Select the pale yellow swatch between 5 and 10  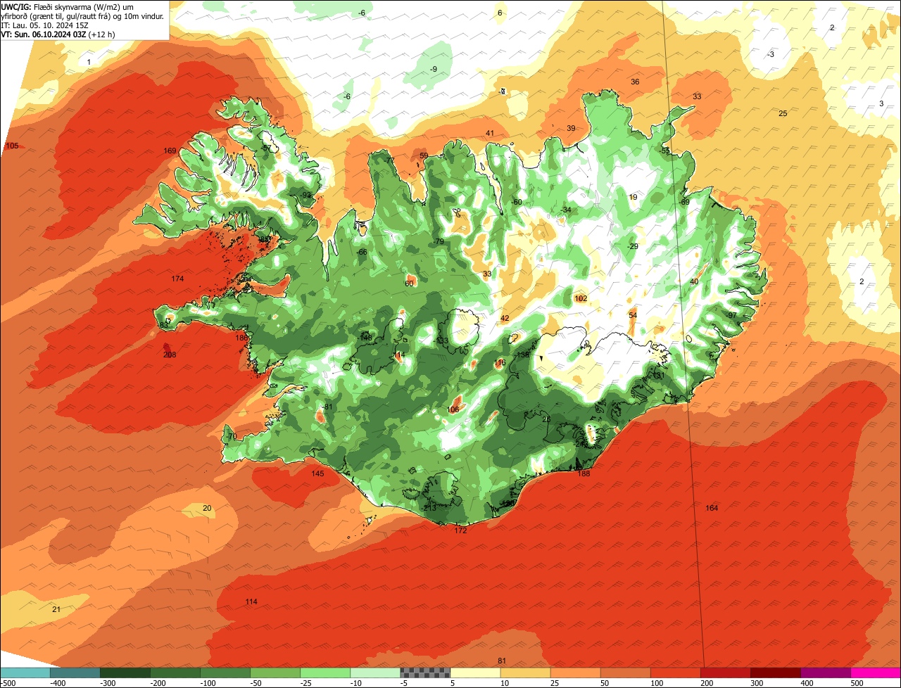point(475,673)
